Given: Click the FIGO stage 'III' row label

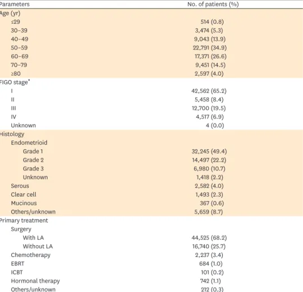Looking at the screenshot, I should [14, 108].
